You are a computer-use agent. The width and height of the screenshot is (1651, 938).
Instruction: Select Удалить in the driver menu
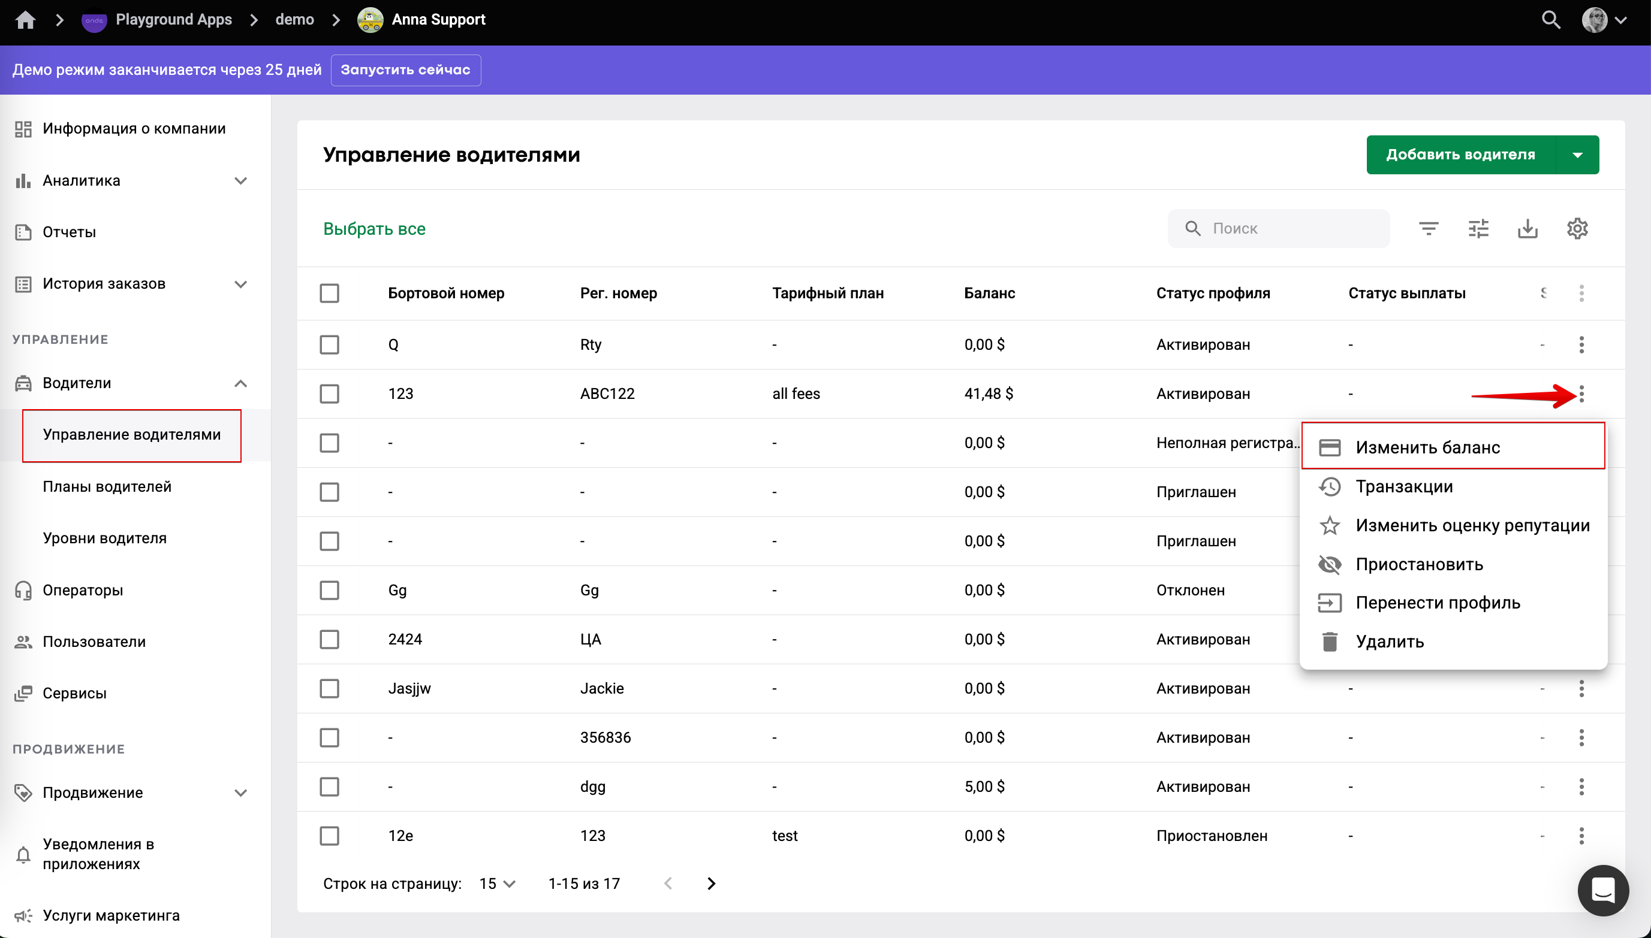pos(1390,642)
